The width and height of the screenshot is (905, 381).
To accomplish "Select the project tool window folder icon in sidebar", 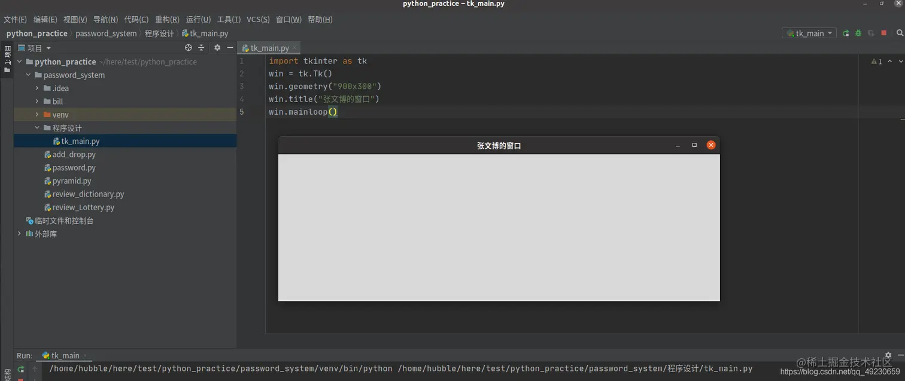I will click(7, 70).
